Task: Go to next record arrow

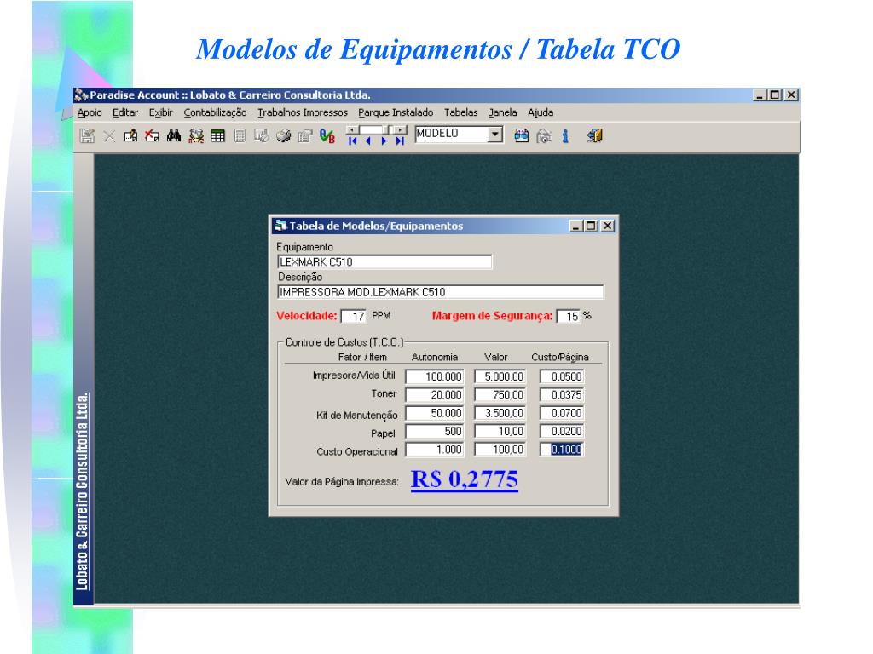Action: pos(384,141)
